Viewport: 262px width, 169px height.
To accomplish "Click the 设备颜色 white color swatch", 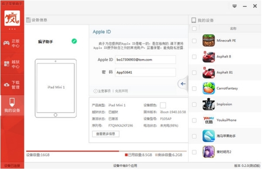I will tap(163, 105).
